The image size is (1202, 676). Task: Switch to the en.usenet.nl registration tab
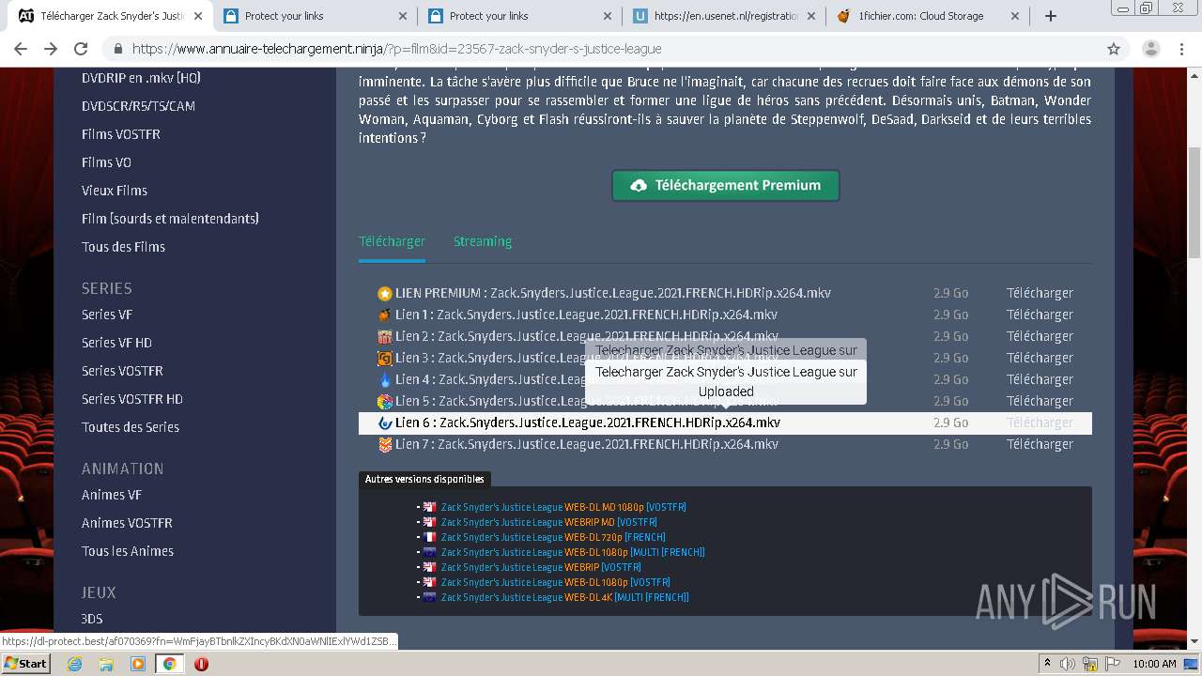(x=723, y=16)
